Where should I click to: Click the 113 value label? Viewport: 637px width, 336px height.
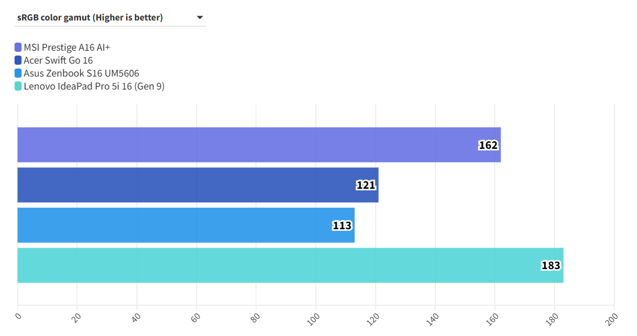pyautogui.click(x=342, y=225)
